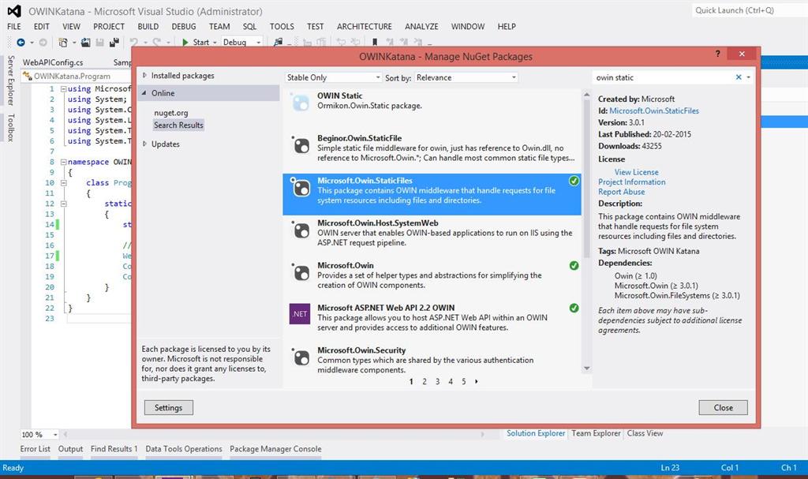Image resolution: width=808 pixels, height=479 pixels.
Task: Collapse the using directives region at line 1
Action: coord(63,88)
